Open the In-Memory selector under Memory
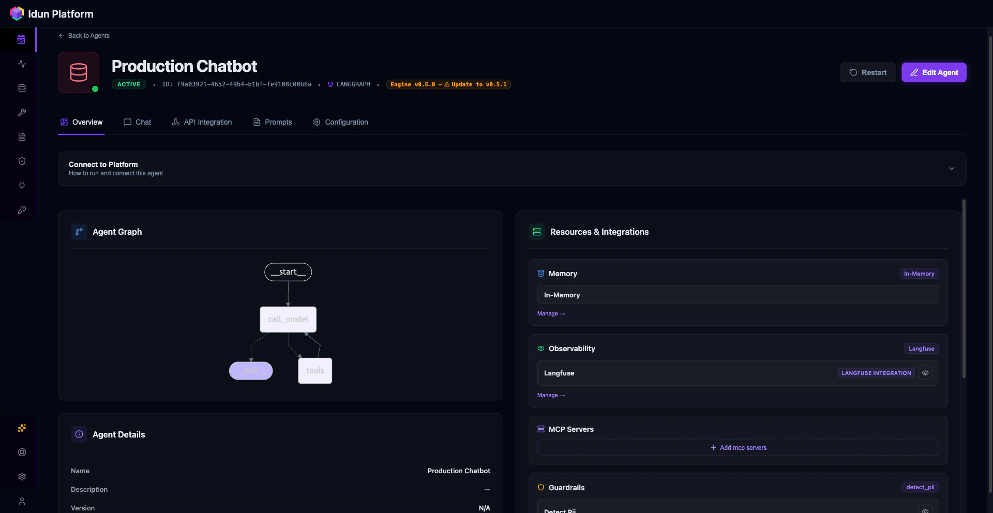This screenshot has height=513, width=993. coord(738,294)
